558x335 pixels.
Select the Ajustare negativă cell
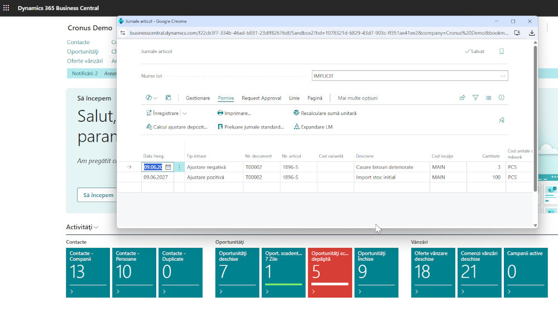point(214,167)
